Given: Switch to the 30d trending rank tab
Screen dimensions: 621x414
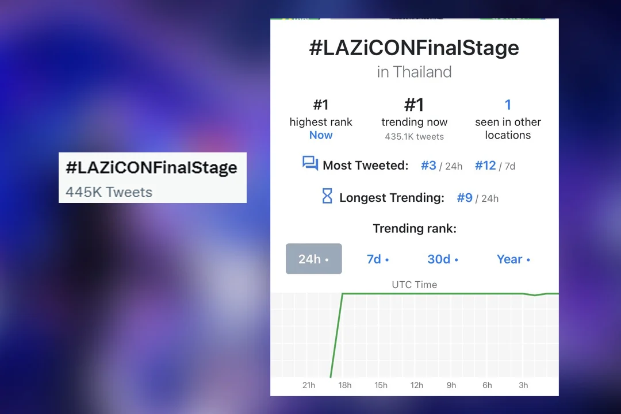Looking at the screenshot, I should (442, 259).
